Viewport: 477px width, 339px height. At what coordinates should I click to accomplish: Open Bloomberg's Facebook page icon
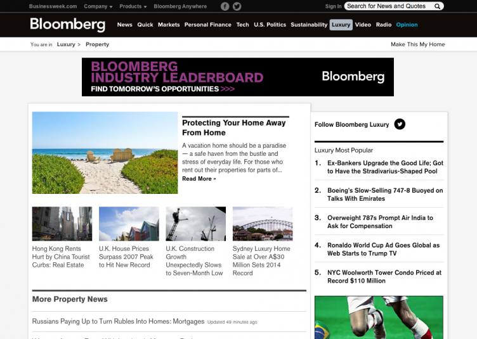click(225, 6)
